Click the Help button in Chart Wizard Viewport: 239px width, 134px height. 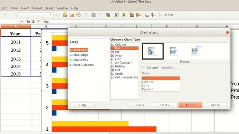(83, 105)
